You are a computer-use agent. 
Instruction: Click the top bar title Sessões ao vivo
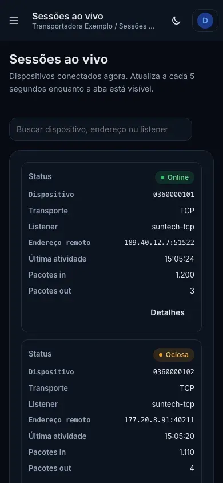pyautogui.click(x=67, y=16)
